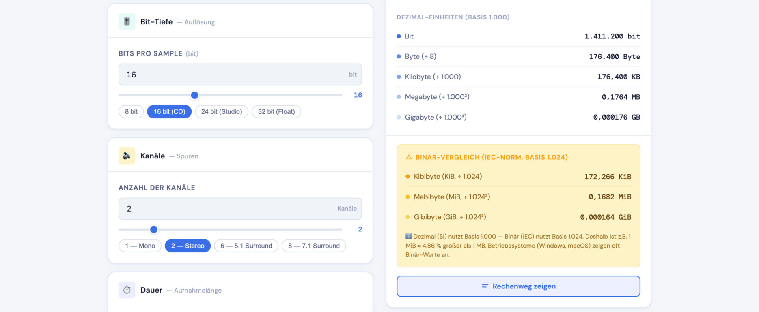Image resolution: width=759 pixels, height=312 pixels.
Task: Click the list icon in Rechenweg button
Action: click(x=485, y=286)
